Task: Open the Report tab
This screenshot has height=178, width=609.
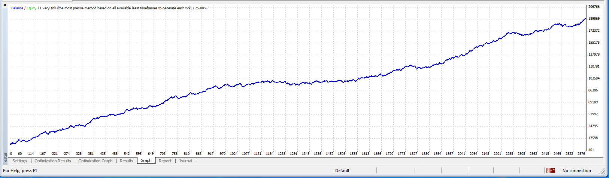Action: 165,161
